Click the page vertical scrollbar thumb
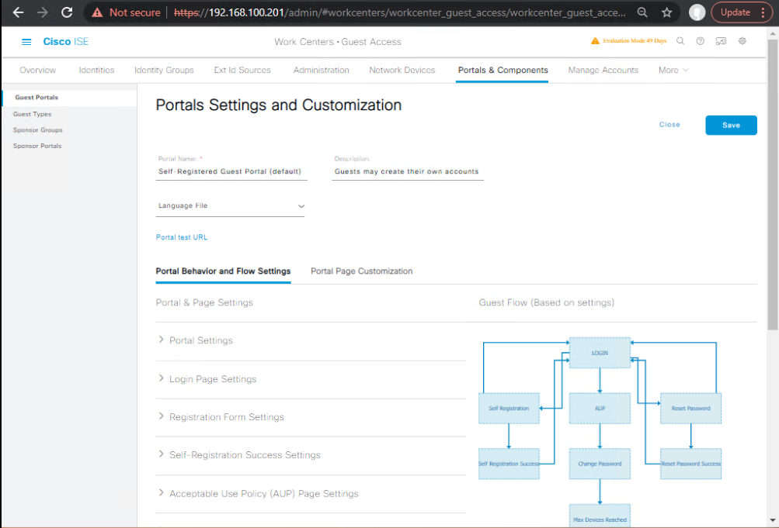This screenshot has height=528, width=779. coord(773,185)
